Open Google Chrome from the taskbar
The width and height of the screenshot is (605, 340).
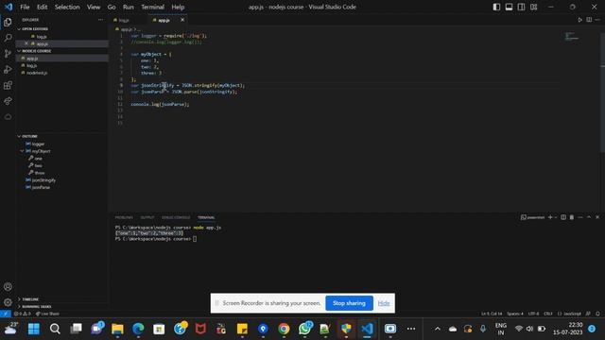[x=284, y=329]
